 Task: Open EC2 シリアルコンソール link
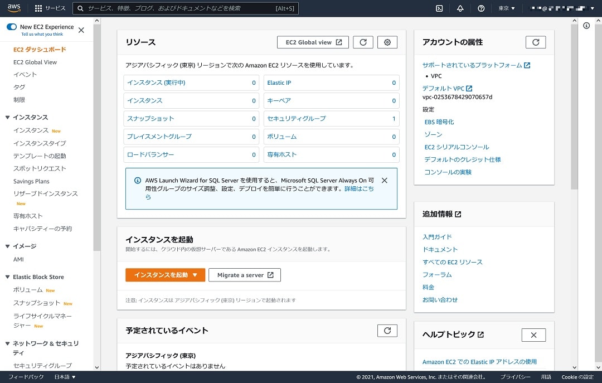[457, 147]
